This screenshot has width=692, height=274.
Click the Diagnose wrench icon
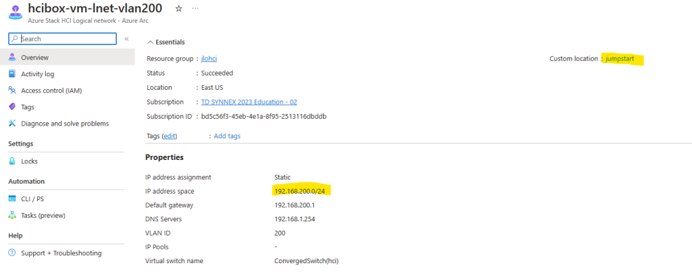tap(12, 124)
